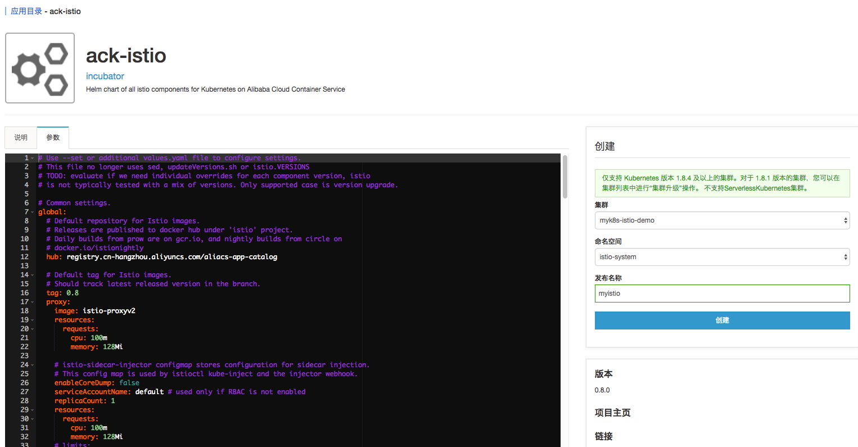The width and height of the screenshot is (858, 447).
Task: Click the ack-istio gears chart icon
Action: point(40,68)
